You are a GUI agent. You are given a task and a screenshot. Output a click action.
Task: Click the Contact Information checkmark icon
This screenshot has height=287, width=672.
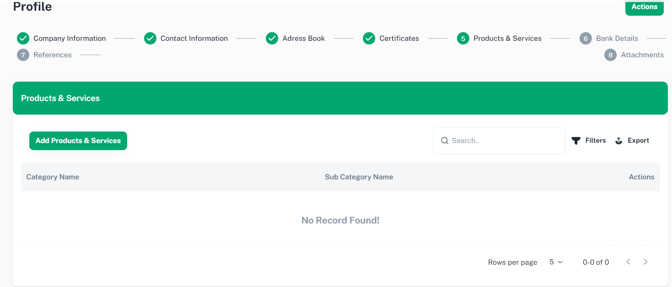[x=150, y=38]
